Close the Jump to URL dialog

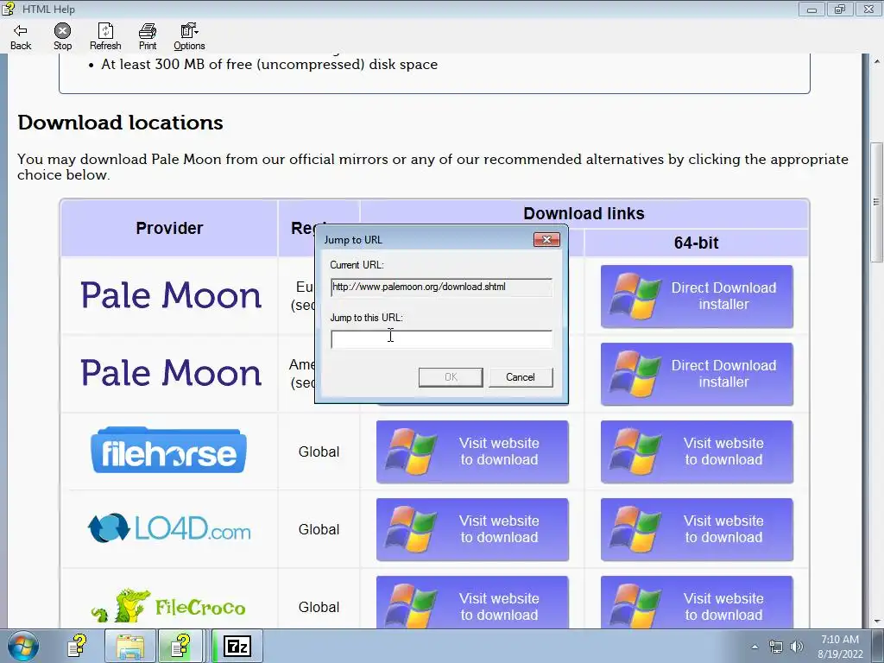pos(546,240)
